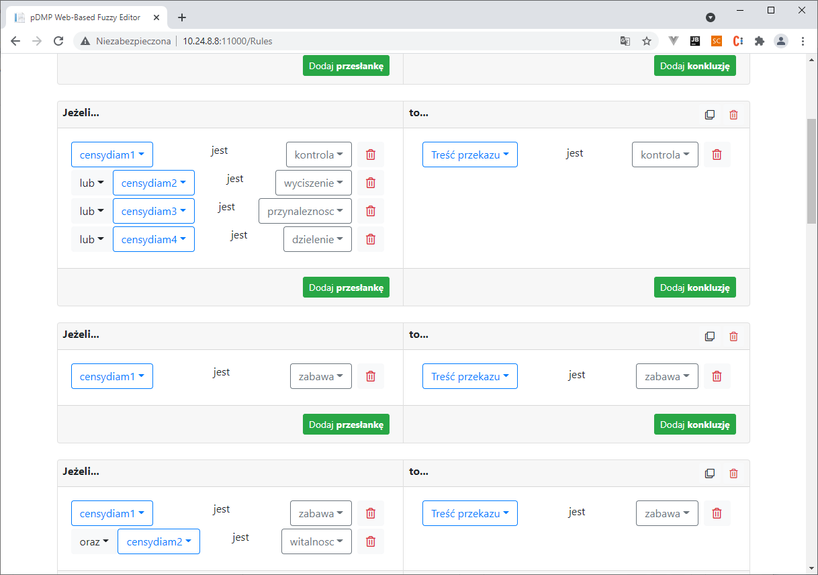The width and height of the screenshot is (818, 575).
Task: Remove the rule containing witalnosc premise
Action: 733,474
